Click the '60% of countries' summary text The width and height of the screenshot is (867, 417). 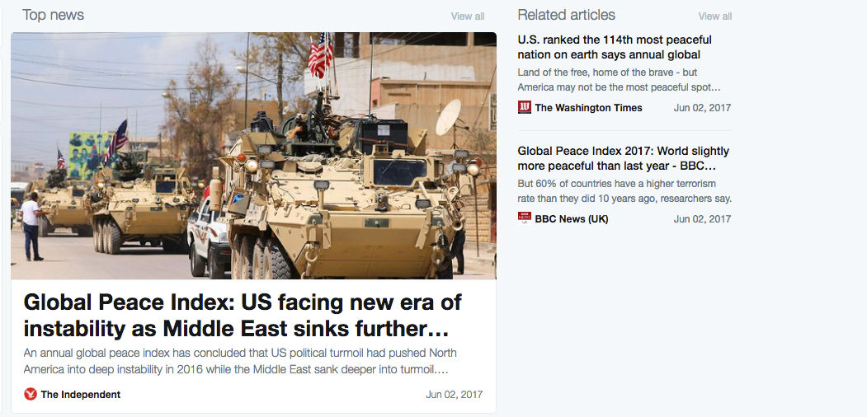(624, 191)
